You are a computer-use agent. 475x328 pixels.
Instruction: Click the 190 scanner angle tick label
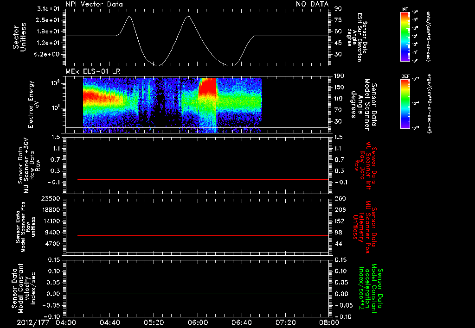point(339,76)
